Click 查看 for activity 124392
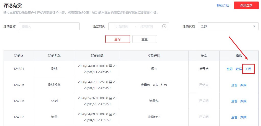Viewport: 261px width, 126px height. pos(234,117)
